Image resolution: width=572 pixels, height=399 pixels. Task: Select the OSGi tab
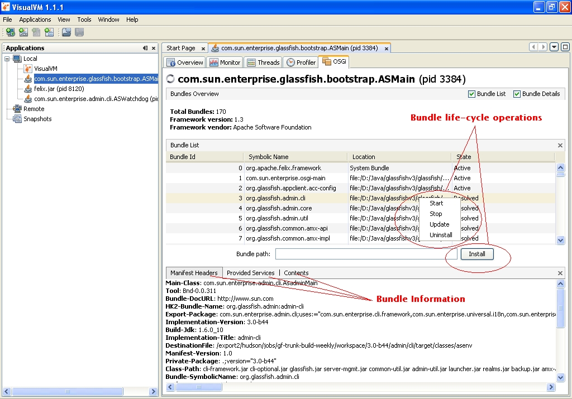coord(334,61)
